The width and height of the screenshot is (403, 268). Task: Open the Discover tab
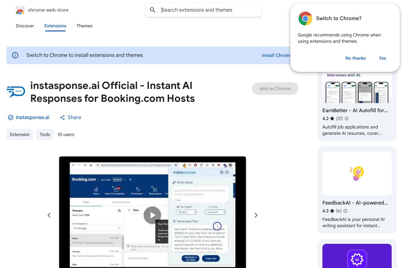25,26
